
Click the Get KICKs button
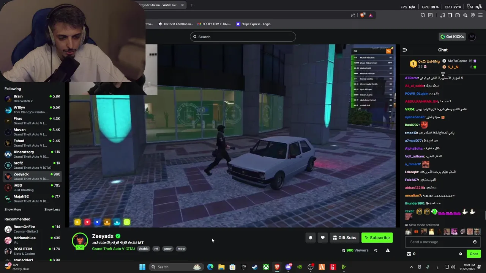(x=452, y=37)
